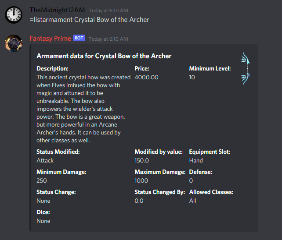Open the crystal bow thumbnail image
282x240 pixels.
click(245, 68)
